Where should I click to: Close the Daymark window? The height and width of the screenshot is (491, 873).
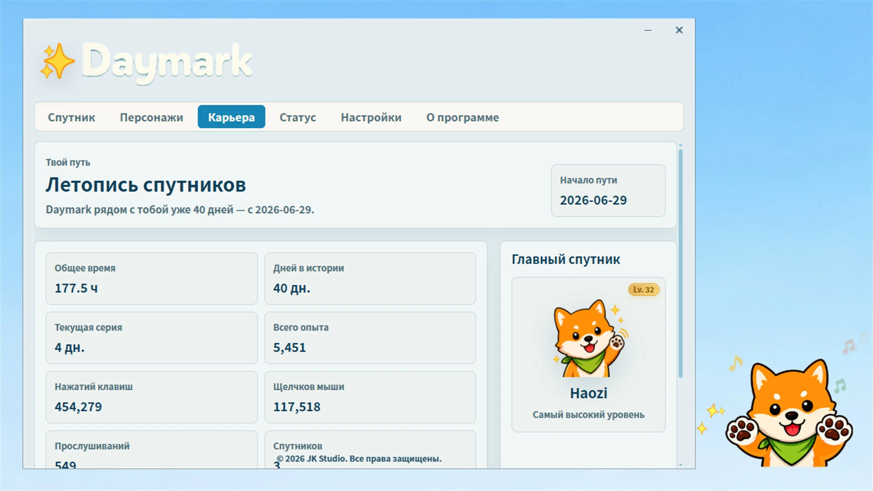[679, 30]
